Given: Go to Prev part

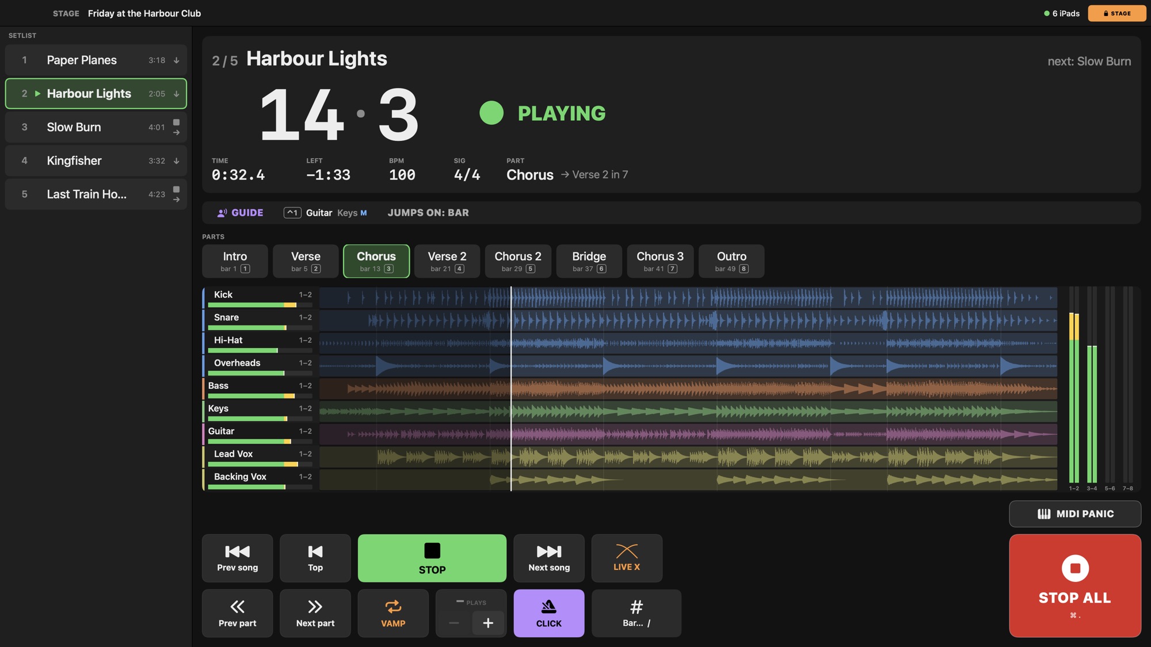Looking at the screenshot, I should click(x=237, y=613).
